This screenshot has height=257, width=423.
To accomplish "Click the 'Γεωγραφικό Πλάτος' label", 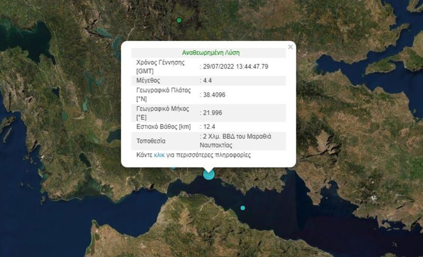I will point(163,91).
